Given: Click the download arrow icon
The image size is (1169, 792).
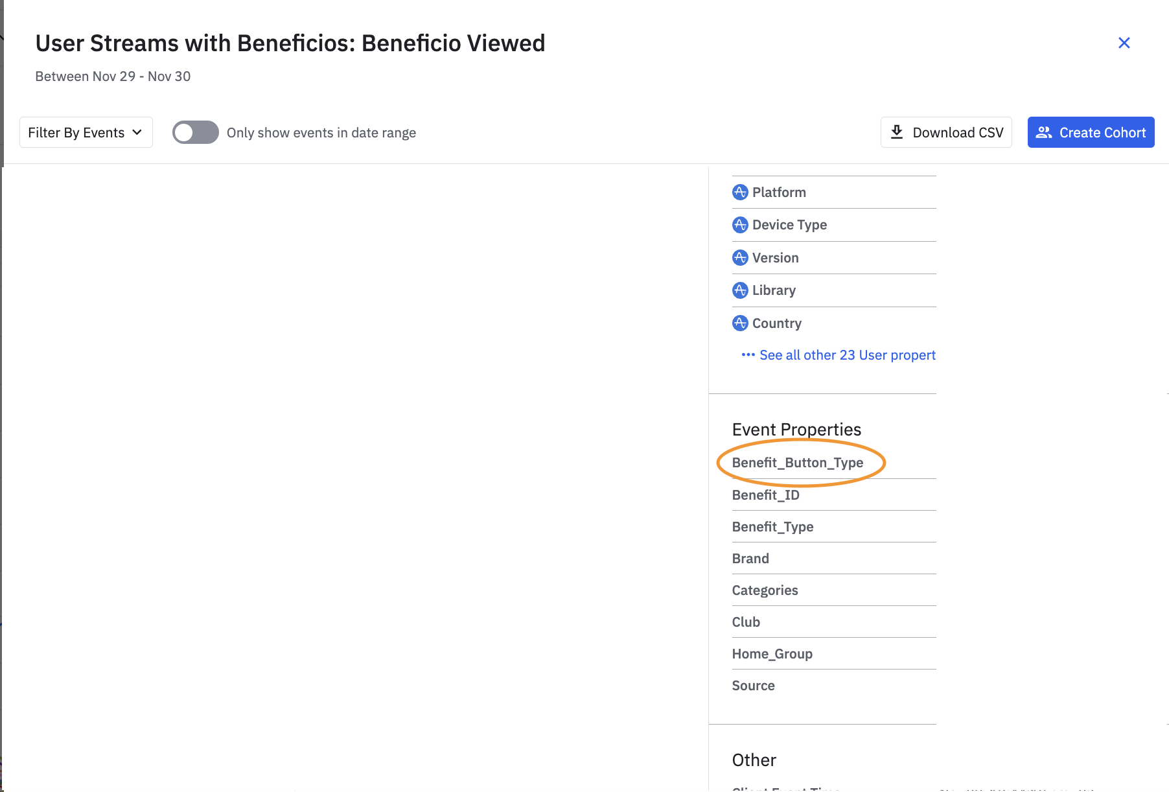Looking at the screenshot, I should [897, 132].
